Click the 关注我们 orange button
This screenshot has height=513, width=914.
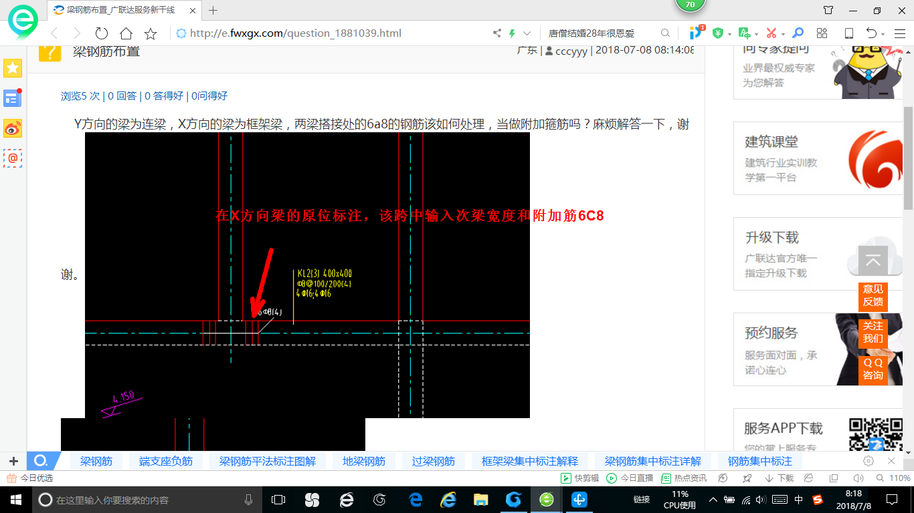pyautogui.click(x=873, y=332)
